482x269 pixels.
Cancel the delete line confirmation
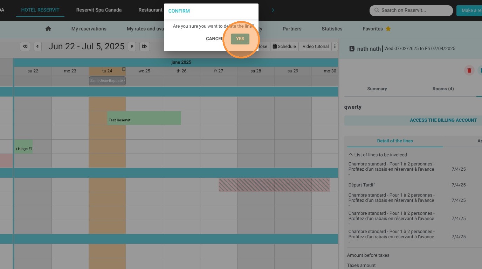pyautogui.click(x=214, y=39)
